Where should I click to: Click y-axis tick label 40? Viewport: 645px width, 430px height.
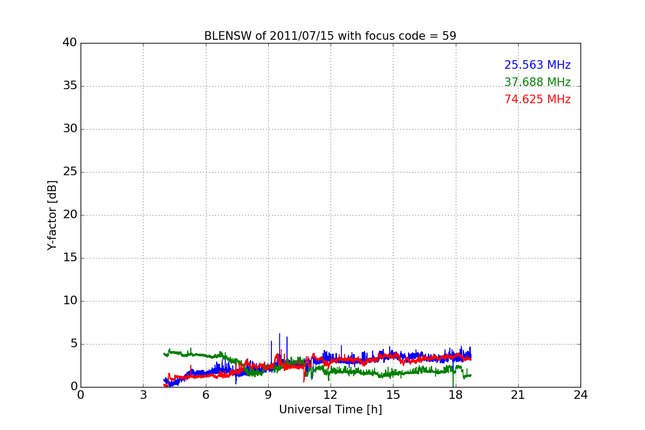(70, 43)
